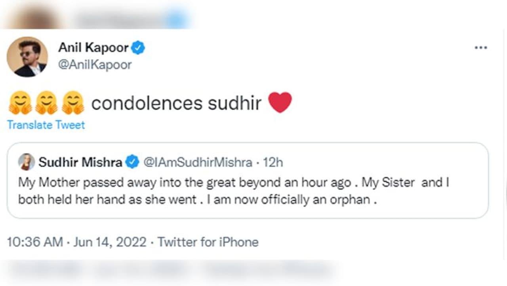
Task: Click the Translate Tweet link
Action: tap(46, 125)
